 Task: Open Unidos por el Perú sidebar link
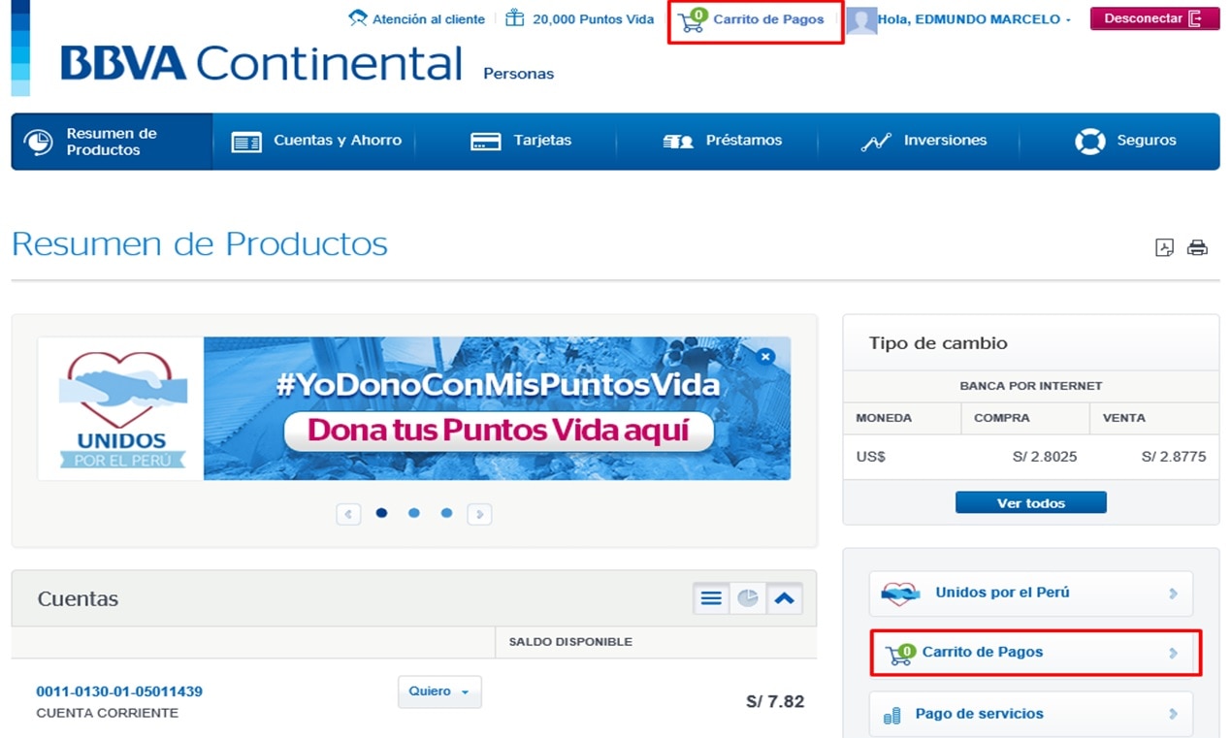tap(1030, 593)
